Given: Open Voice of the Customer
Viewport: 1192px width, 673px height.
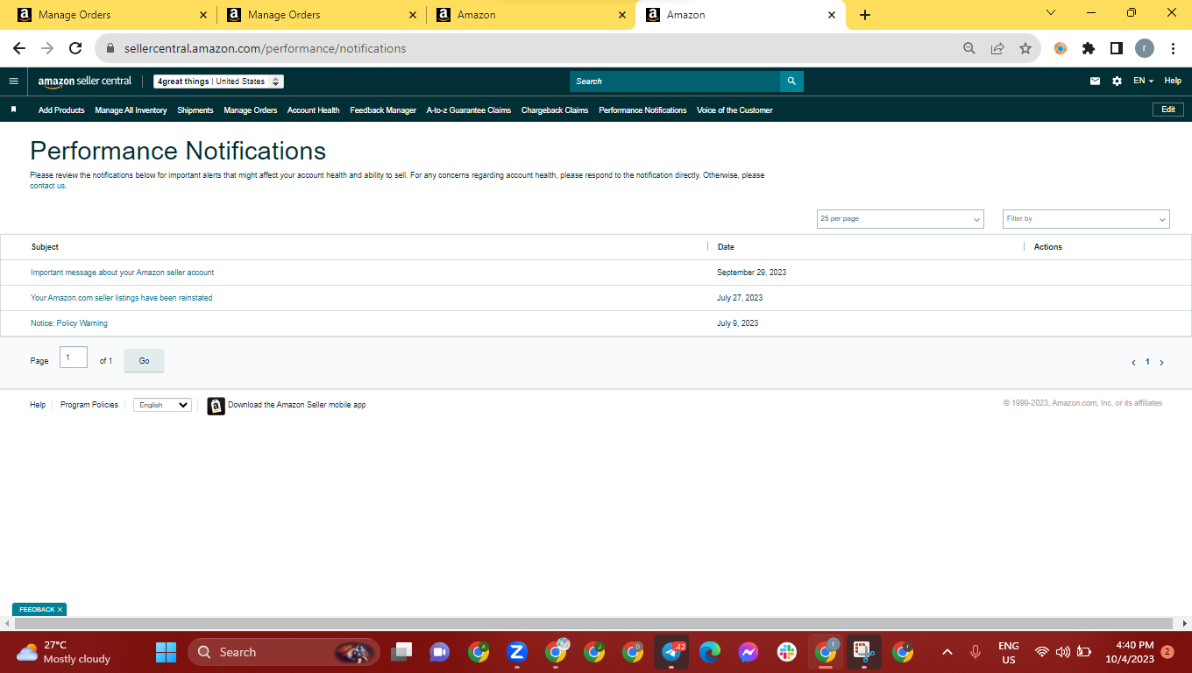Looking at the screenshot, I should point(734,110).
